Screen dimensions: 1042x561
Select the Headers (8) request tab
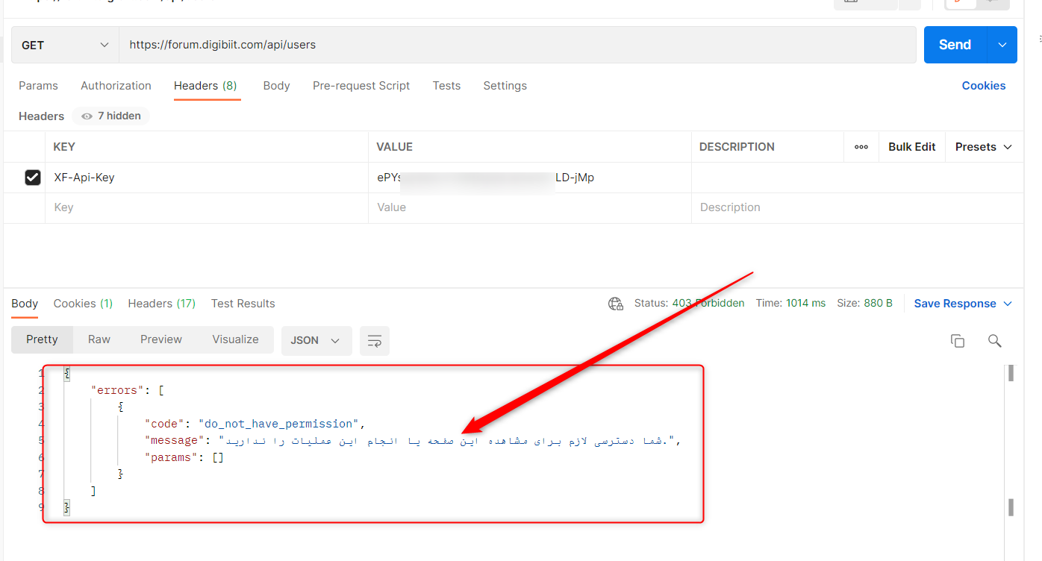click(205, 86)
